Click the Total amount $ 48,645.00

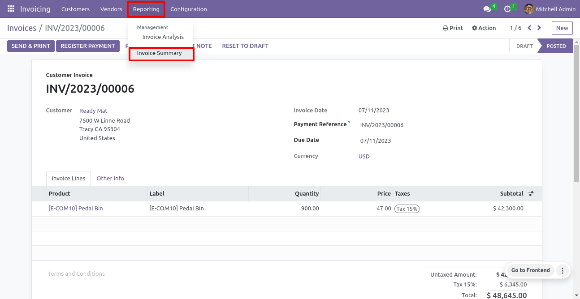click(x=507, y=295)
